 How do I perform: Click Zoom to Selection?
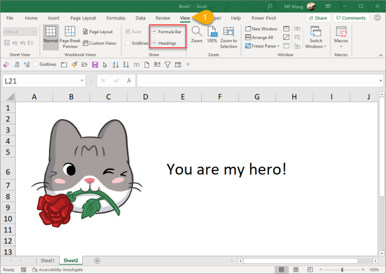coord(229,38)
